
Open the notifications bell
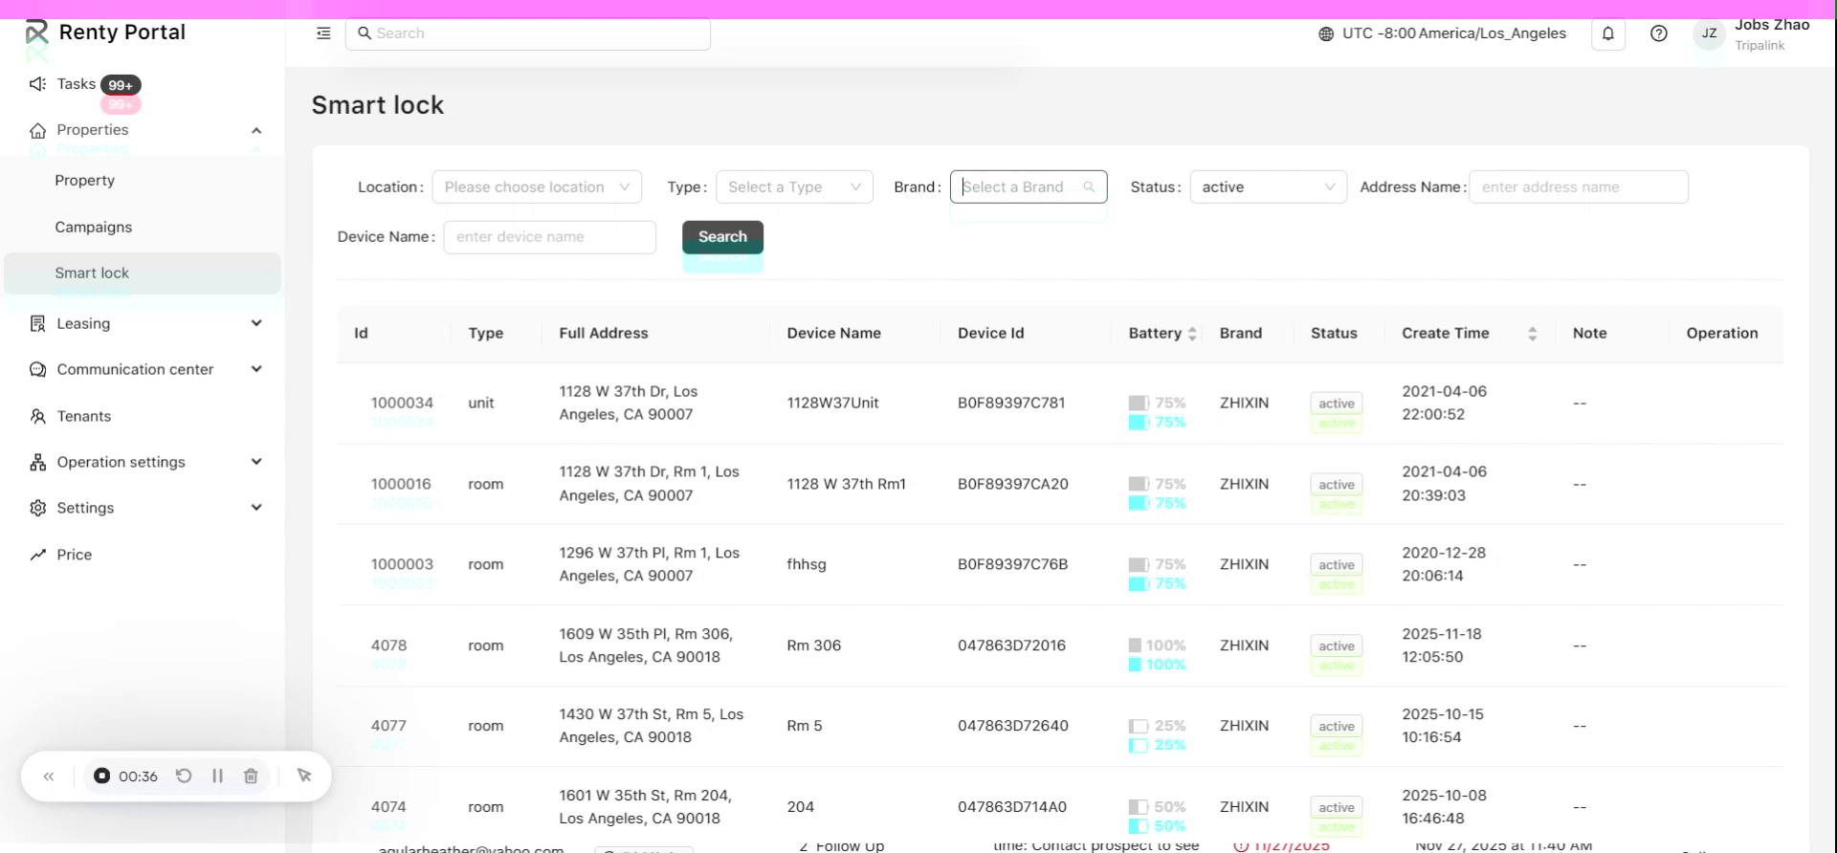tap(1608, 33)
